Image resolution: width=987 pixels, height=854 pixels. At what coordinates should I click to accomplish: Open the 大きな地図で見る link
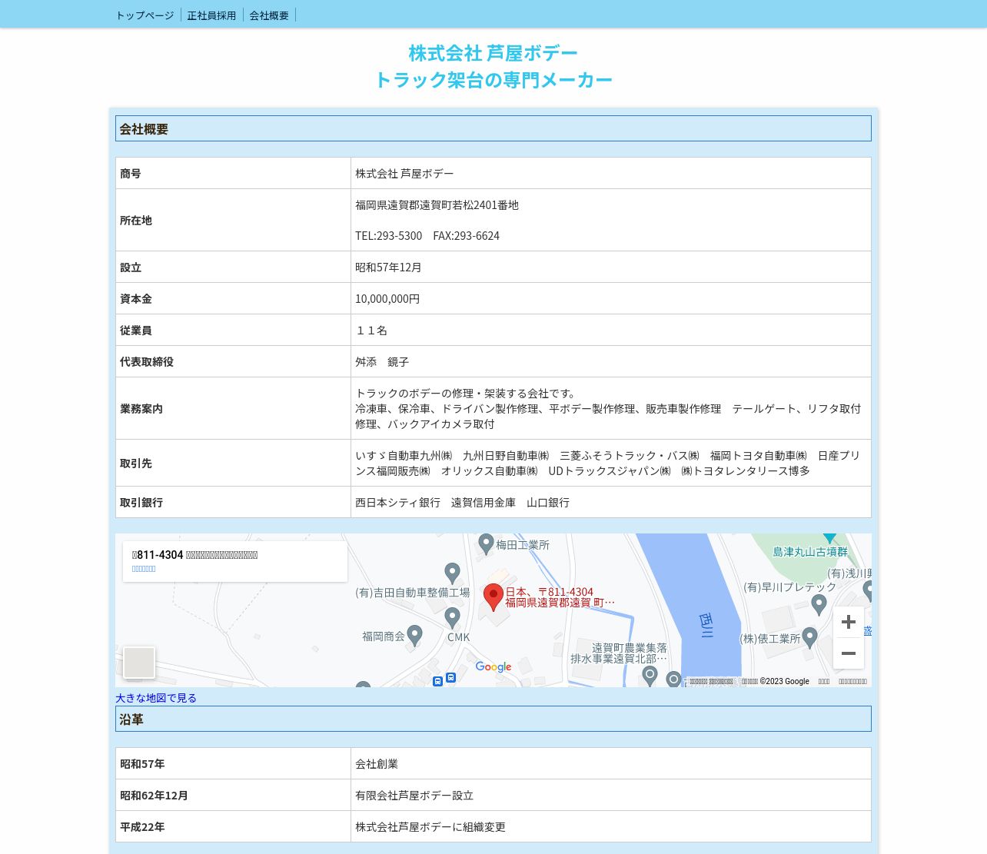[156, 698]
